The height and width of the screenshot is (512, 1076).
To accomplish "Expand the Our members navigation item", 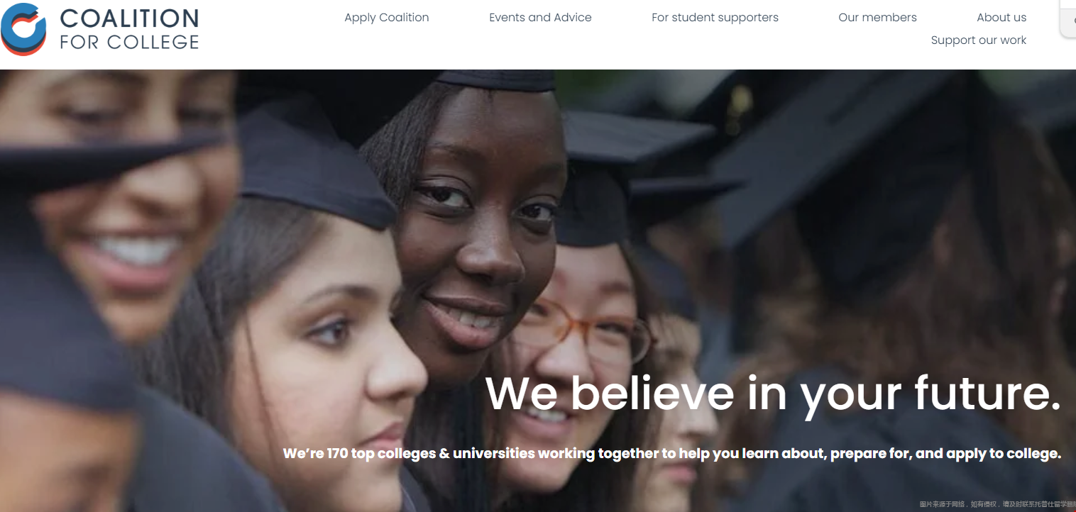I will 877,18.
